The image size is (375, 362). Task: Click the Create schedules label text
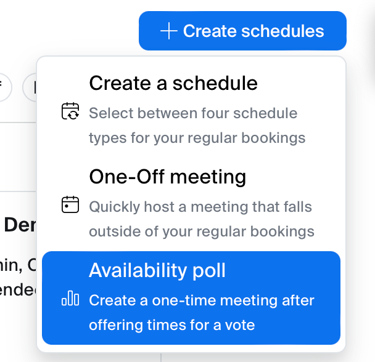pos(253,31)
